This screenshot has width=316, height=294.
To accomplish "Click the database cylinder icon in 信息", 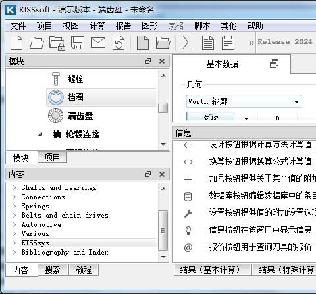I will (188, 196).
